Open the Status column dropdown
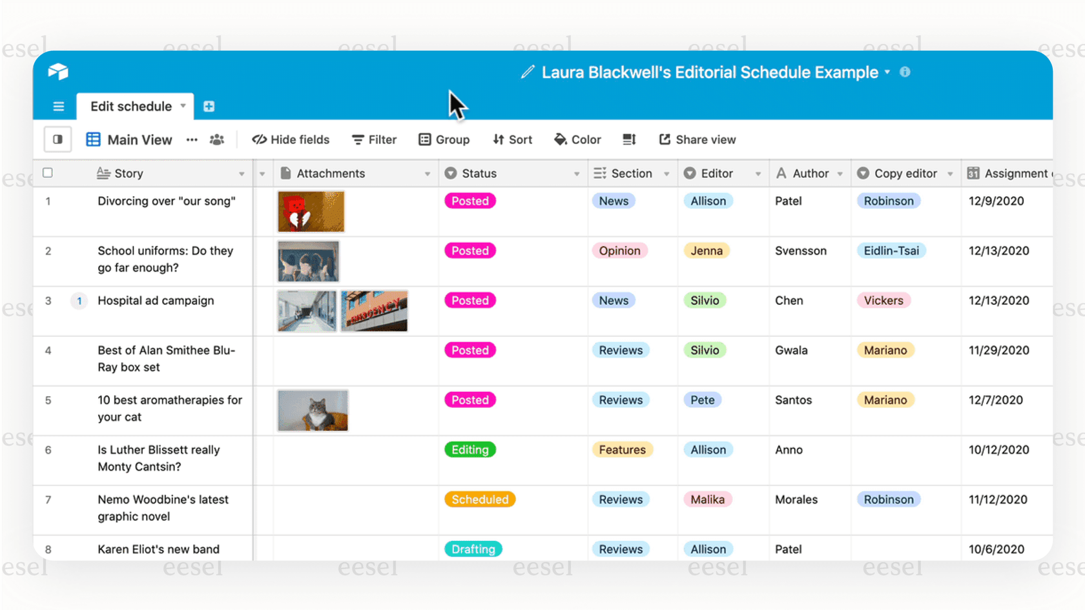This screenshot has width=1085, height=610. [577, 173]
